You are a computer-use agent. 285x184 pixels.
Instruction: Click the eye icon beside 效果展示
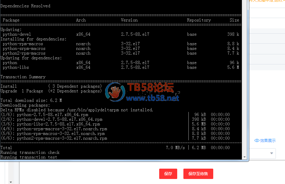(257, 141)
